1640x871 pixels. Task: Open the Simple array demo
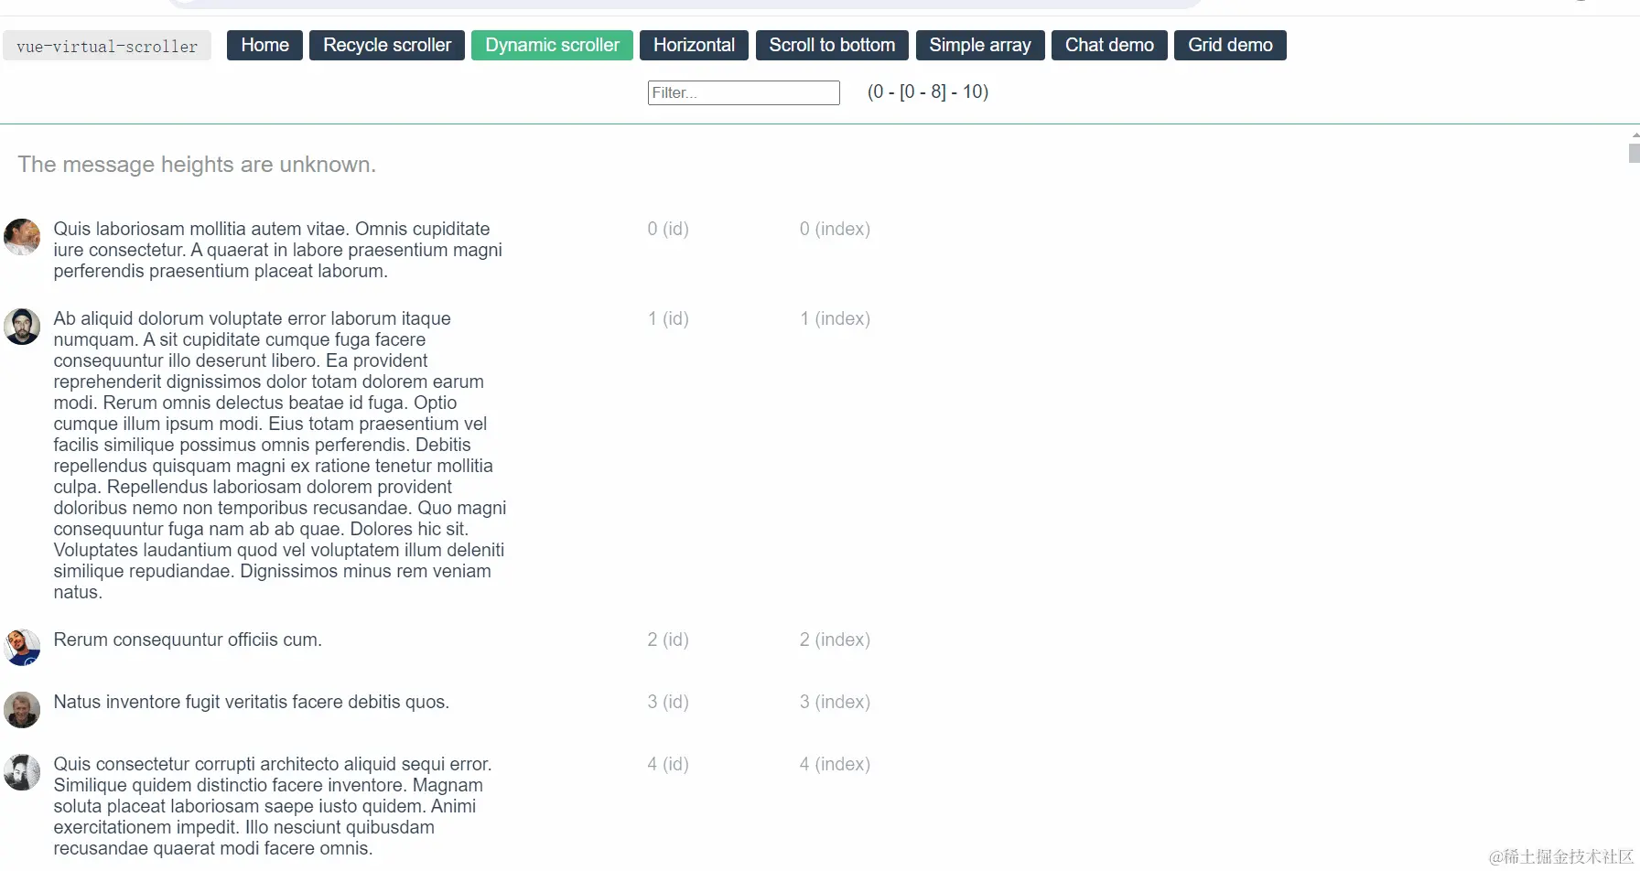(x=980, y=45)
